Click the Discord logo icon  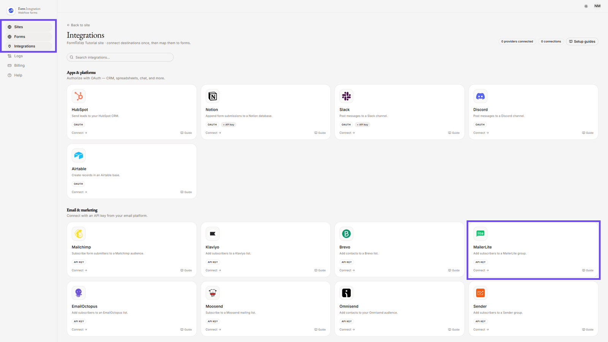coord(480,96)
